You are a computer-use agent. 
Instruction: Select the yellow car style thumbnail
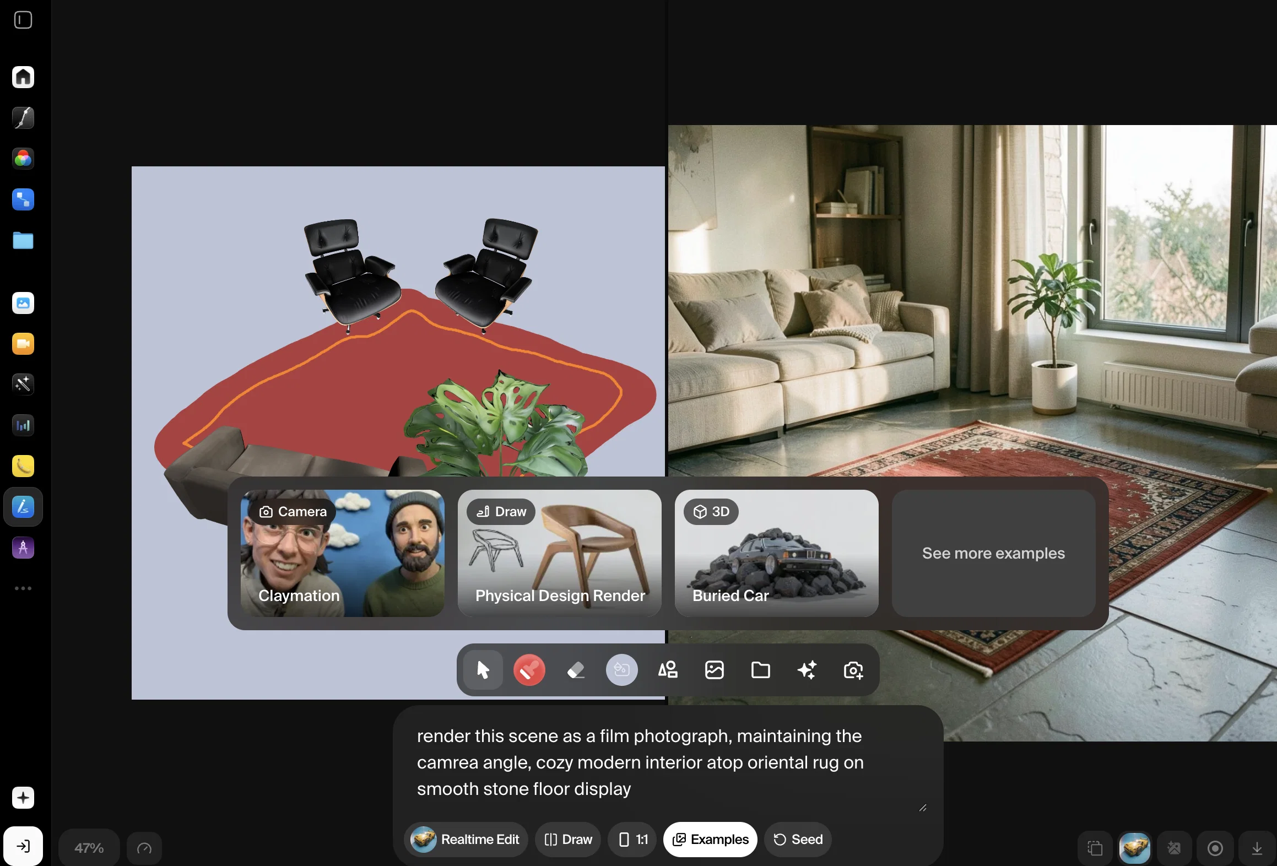pos(1135,848)
